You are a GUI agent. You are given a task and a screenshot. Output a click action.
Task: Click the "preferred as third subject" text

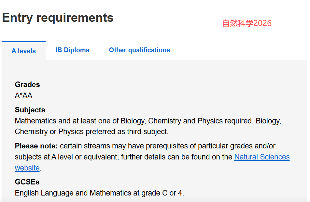pos(127,132)
